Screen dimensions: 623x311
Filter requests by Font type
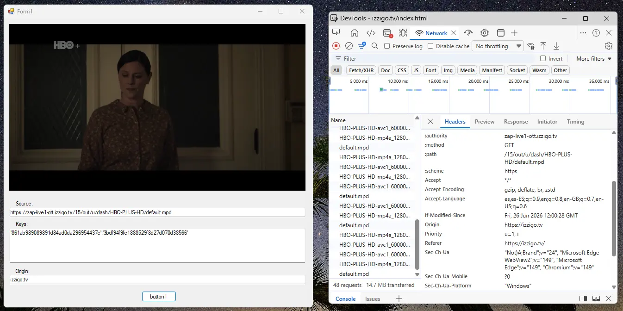tap(431, 70)
